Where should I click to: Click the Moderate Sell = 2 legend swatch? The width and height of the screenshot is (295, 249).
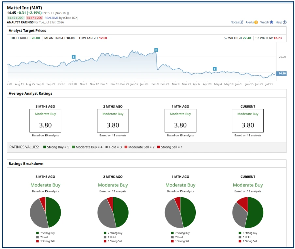point(126,147)
